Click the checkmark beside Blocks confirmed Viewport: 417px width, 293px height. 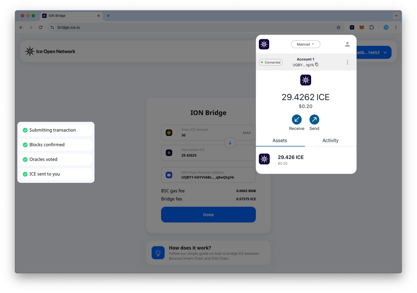click(25, 145)
